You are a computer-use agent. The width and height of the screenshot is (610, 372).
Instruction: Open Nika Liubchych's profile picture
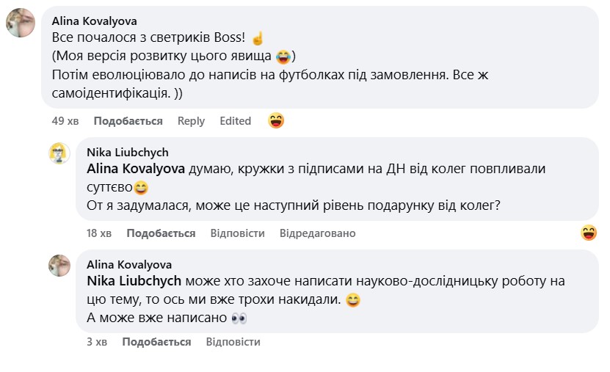point(59,153)
